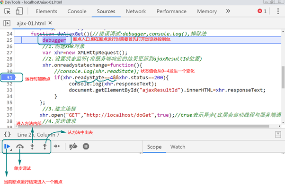Viewport: 285px width, 193px height.
Task: Open the Network tab
Action: click(x=136, y=11)
